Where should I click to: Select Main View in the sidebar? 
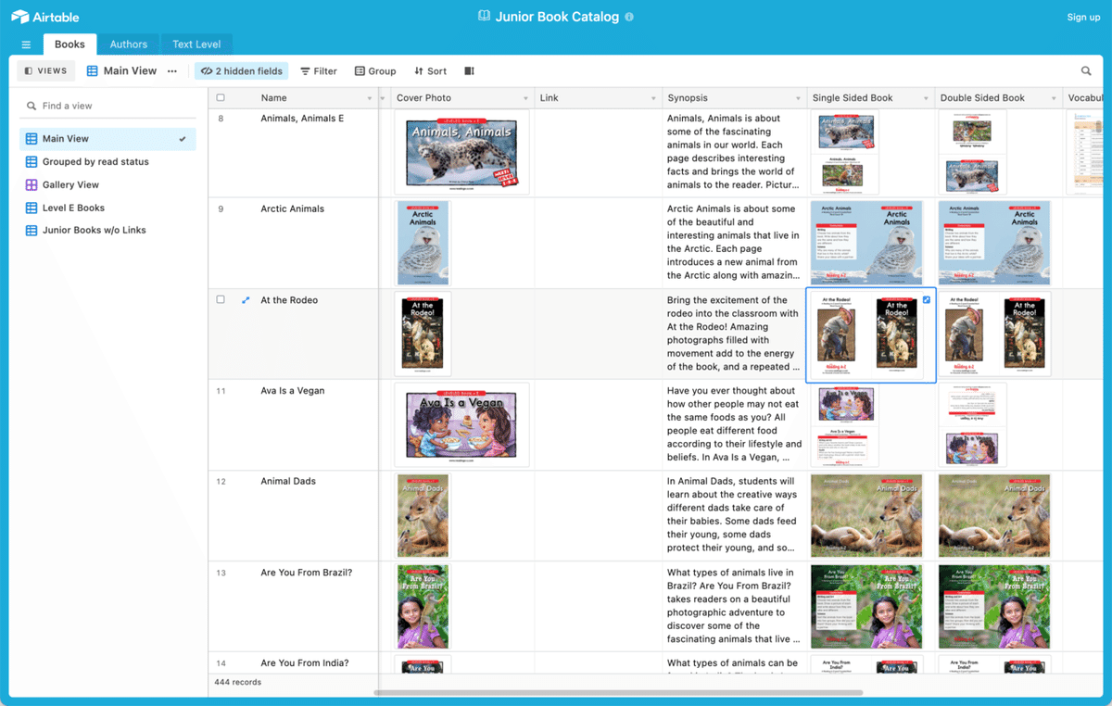[x=107, y=139]
